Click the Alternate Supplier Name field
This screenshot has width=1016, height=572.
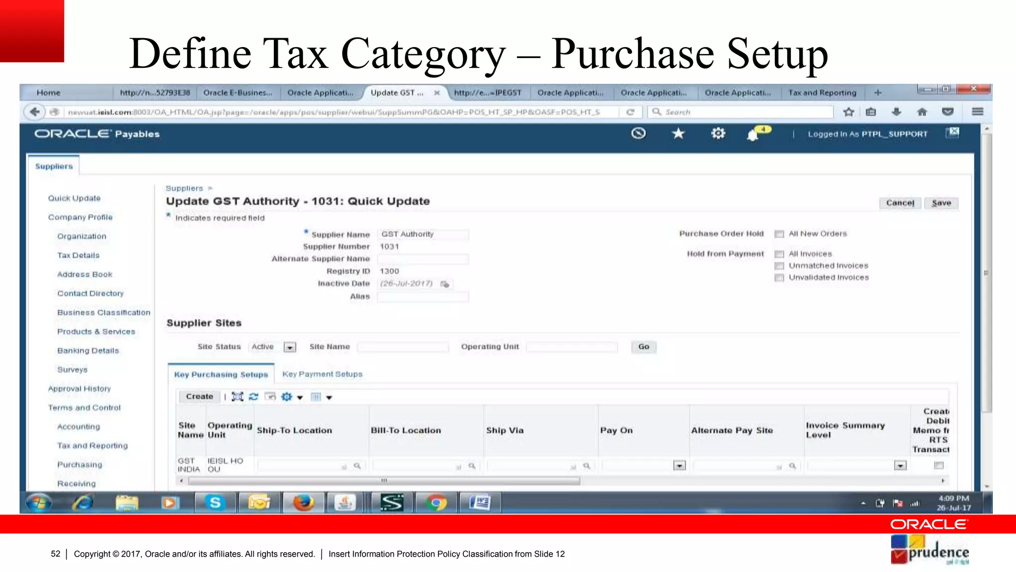click(423, 259)
